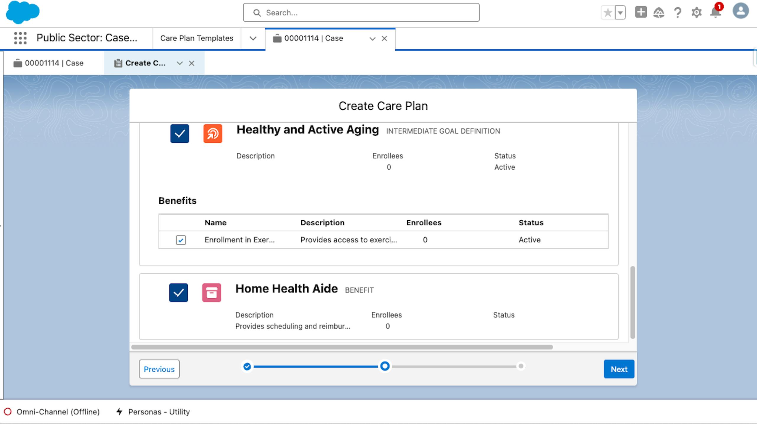757x424 pixels.
Task: Open Care Plan Templates tab dropdown chevron
Action: (253, 38)
